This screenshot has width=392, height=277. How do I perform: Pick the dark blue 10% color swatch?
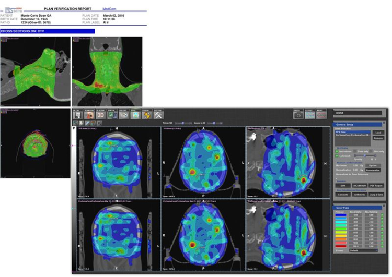(x=341, y=215)
